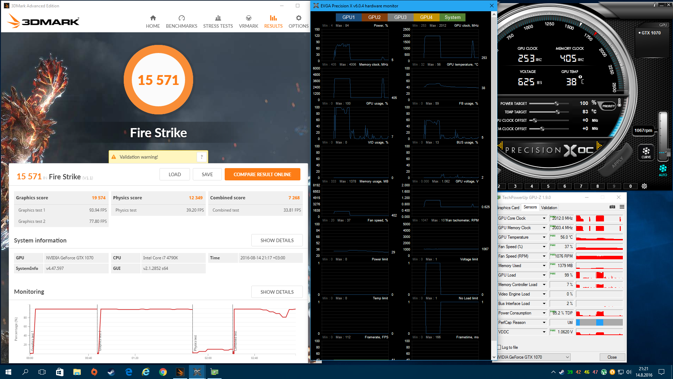The image size is (673, 379).
Task: Open Task View on the taskbar
Action: 42,372
